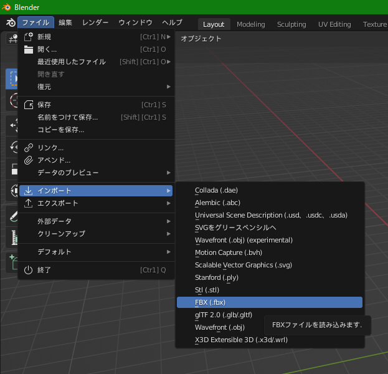The height and width of the screenshot is (374, 388).
Task: Click the save icon beside 保存
Action: (x=29, y=105)
